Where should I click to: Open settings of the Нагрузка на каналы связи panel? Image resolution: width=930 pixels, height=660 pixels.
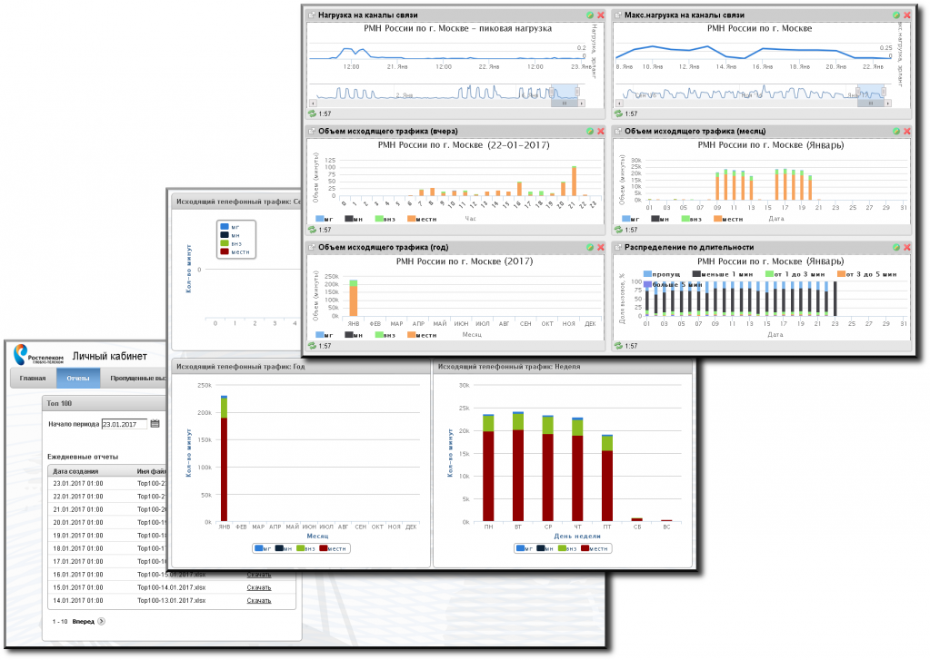(590, 15)
